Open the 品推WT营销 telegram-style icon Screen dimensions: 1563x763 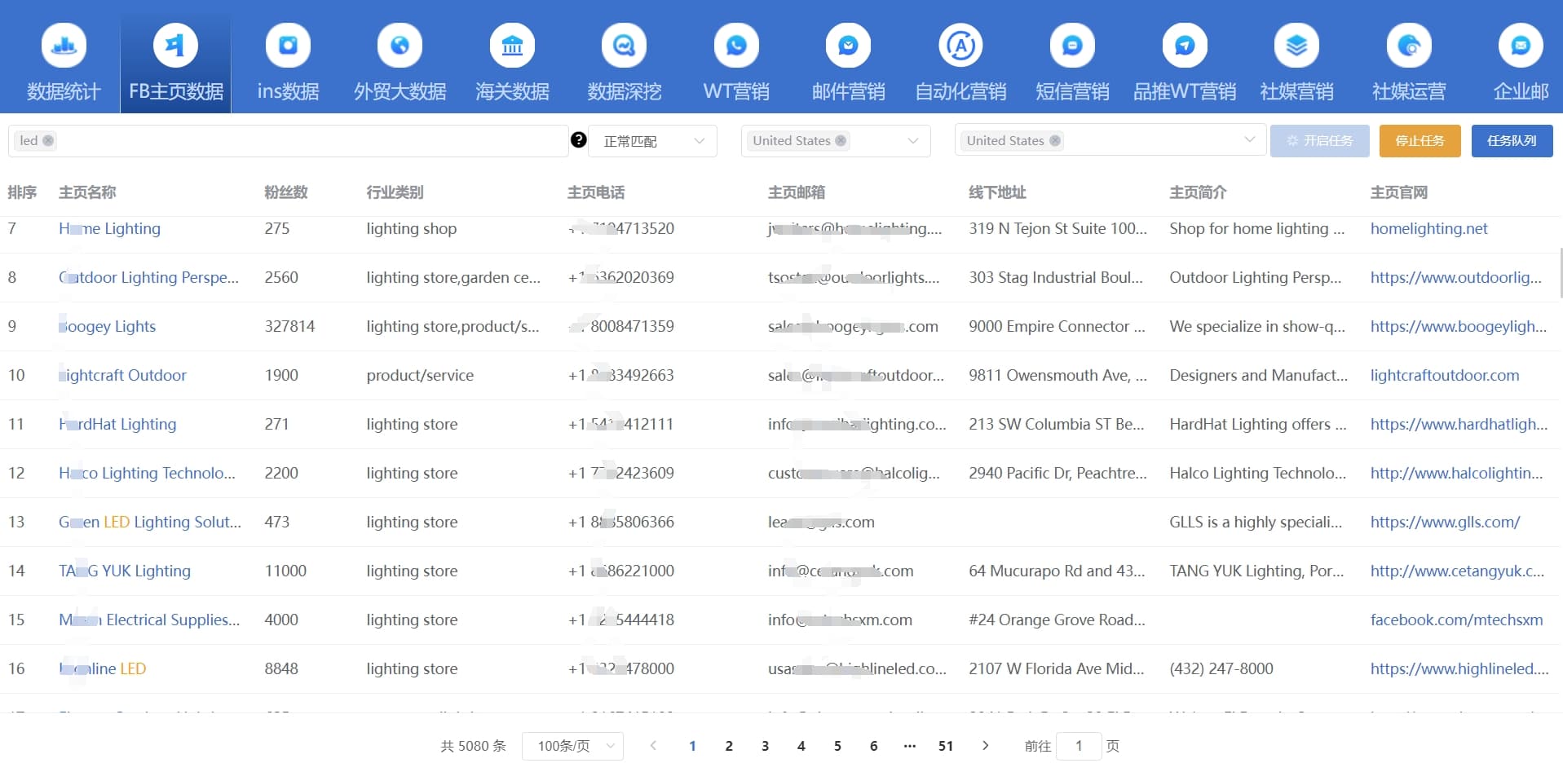pyautogui.click(x=1185, y=46)
